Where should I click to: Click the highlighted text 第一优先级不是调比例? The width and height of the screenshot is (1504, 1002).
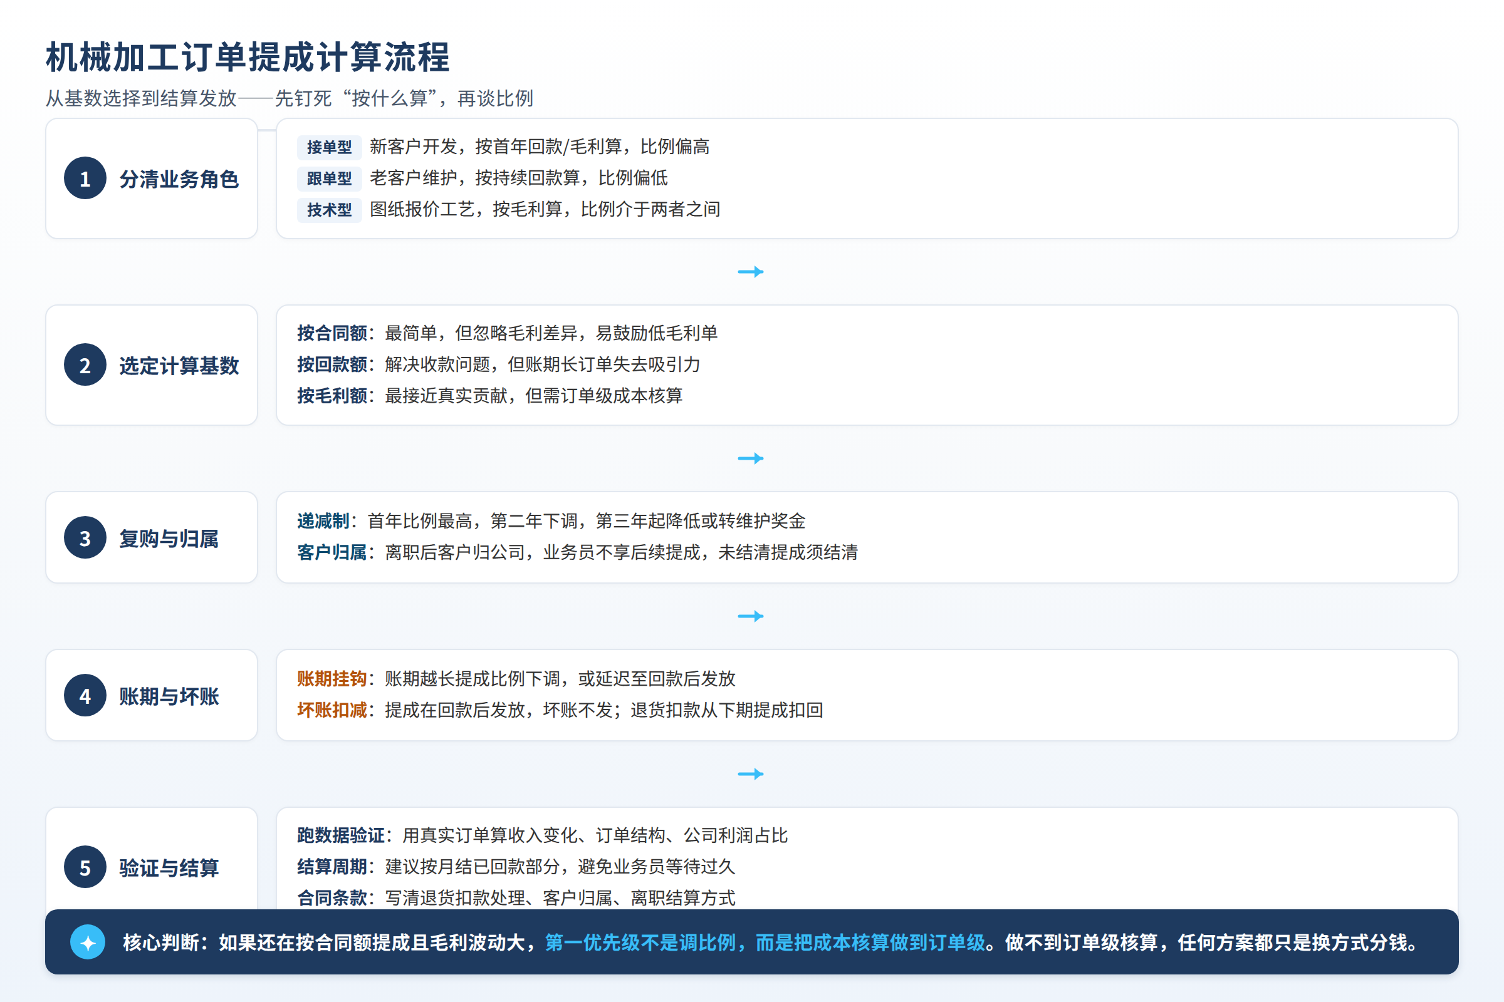[640, 942]
